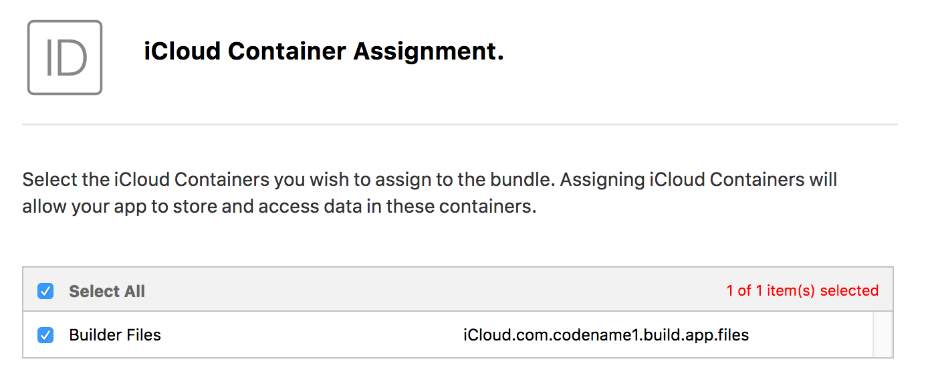Toggle the Select All checkbox
This screenshot has height=388, width=928.
click(45, 291)
